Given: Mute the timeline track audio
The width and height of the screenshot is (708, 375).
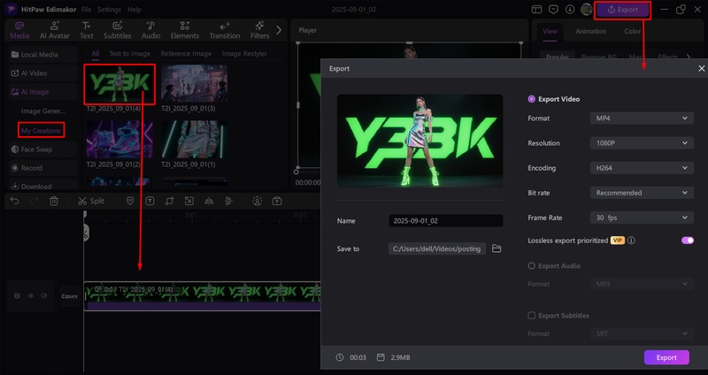Looking at the screenshot, I should 43,296.
